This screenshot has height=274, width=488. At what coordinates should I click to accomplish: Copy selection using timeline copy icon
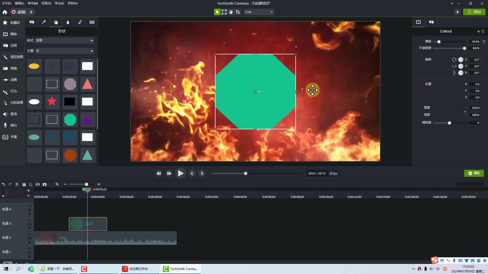click(x=24, y=184)
